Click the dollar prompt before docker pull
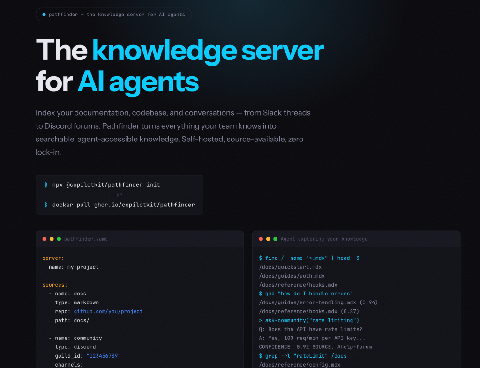The height and width of the screenshot is (368, 480). click(x=45, y=205)
